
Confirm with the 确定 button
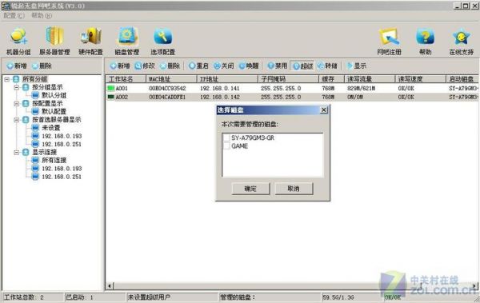250,189
